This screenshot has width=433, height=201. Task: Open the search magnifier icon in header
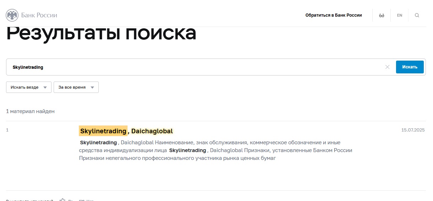point(417,15)
